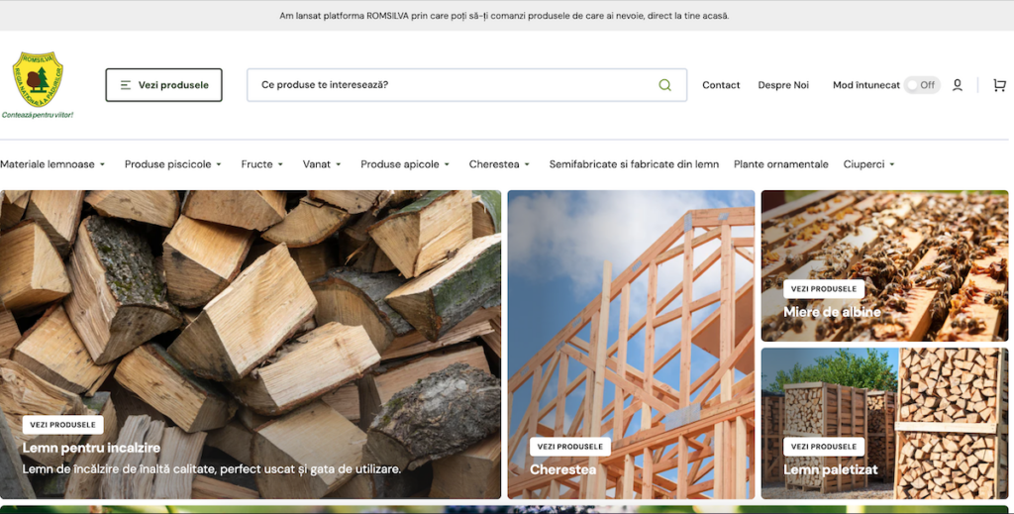Expand the Vanat dropdown
The image size is (1014, 514).
pos(322,164)
